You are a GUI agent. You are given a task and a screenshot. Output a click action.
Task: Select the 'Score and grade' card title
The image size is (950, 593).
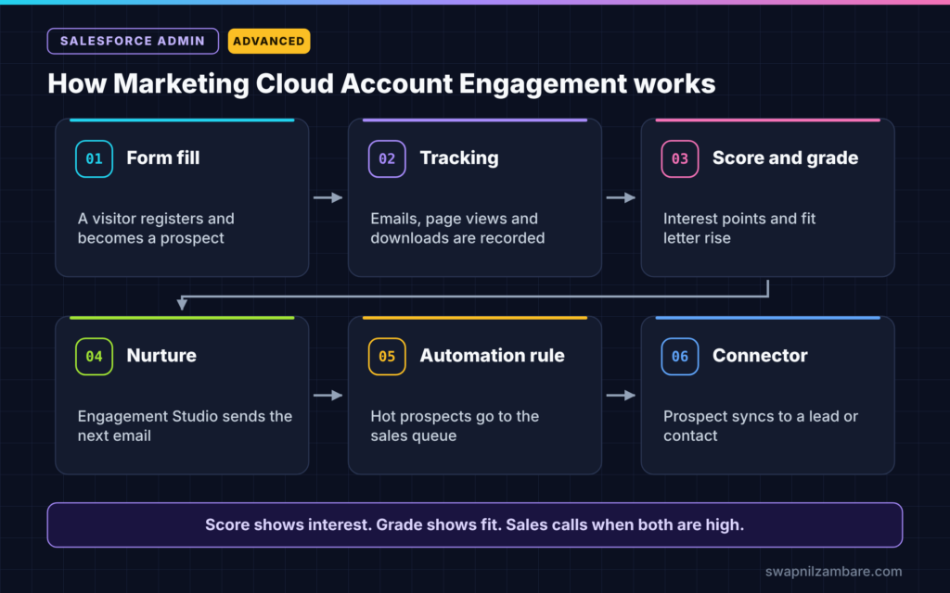(785, 158)
